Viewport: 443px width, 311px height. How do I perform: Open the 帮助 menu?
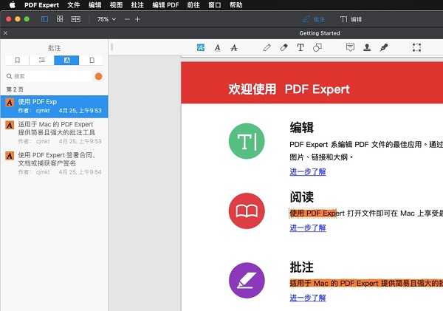coord(236,5)
